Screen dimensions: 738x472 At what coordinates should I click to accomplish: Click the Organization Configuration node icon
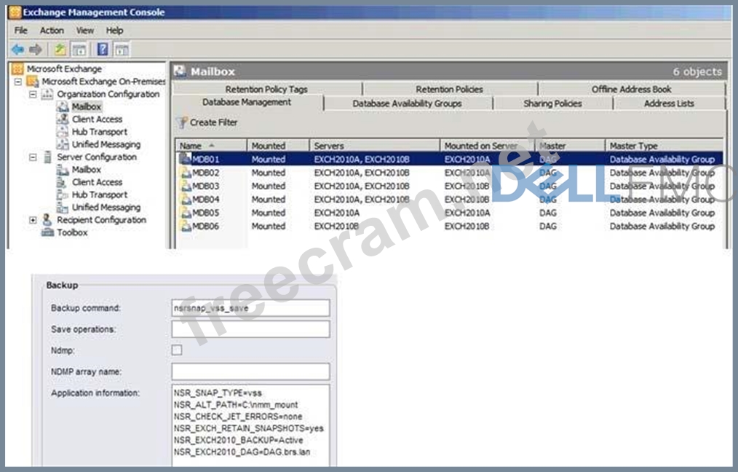coord(47,94)
